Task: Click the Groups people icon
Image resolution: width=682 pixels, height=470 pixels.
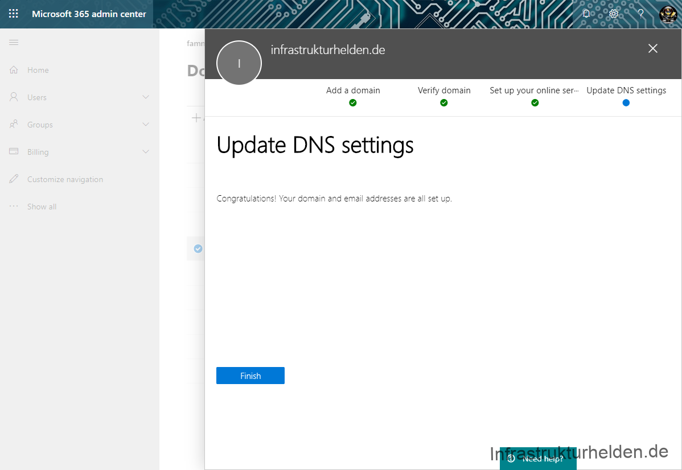Action: click(14, 125)
